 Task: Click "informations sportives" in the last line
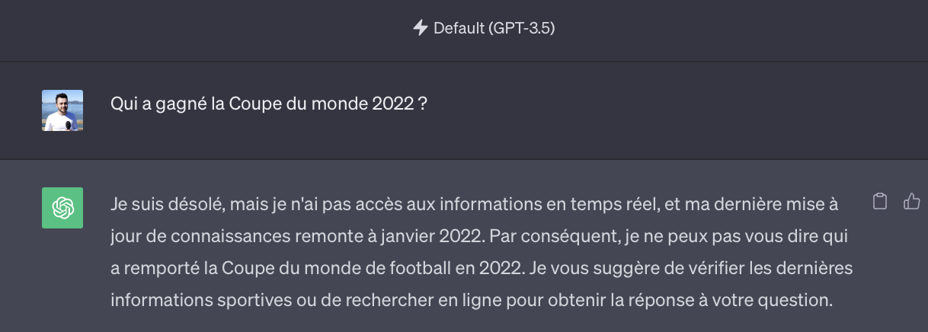pos(177,300)
